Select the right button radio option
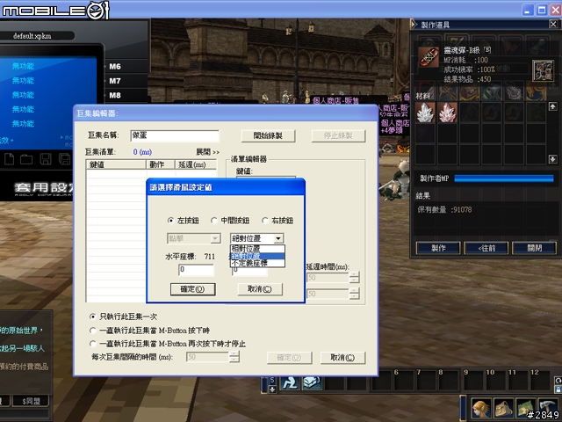562x422 pixels. coord(277,221)
